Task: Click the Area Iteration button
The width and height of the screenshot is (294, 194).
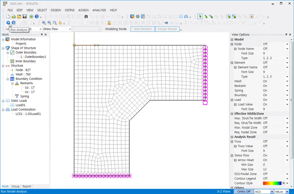Action: (x=143, y=29)
